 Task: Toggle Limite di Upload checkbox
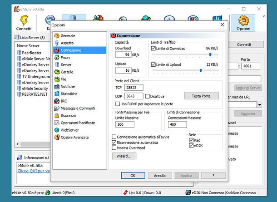(153, 64)
